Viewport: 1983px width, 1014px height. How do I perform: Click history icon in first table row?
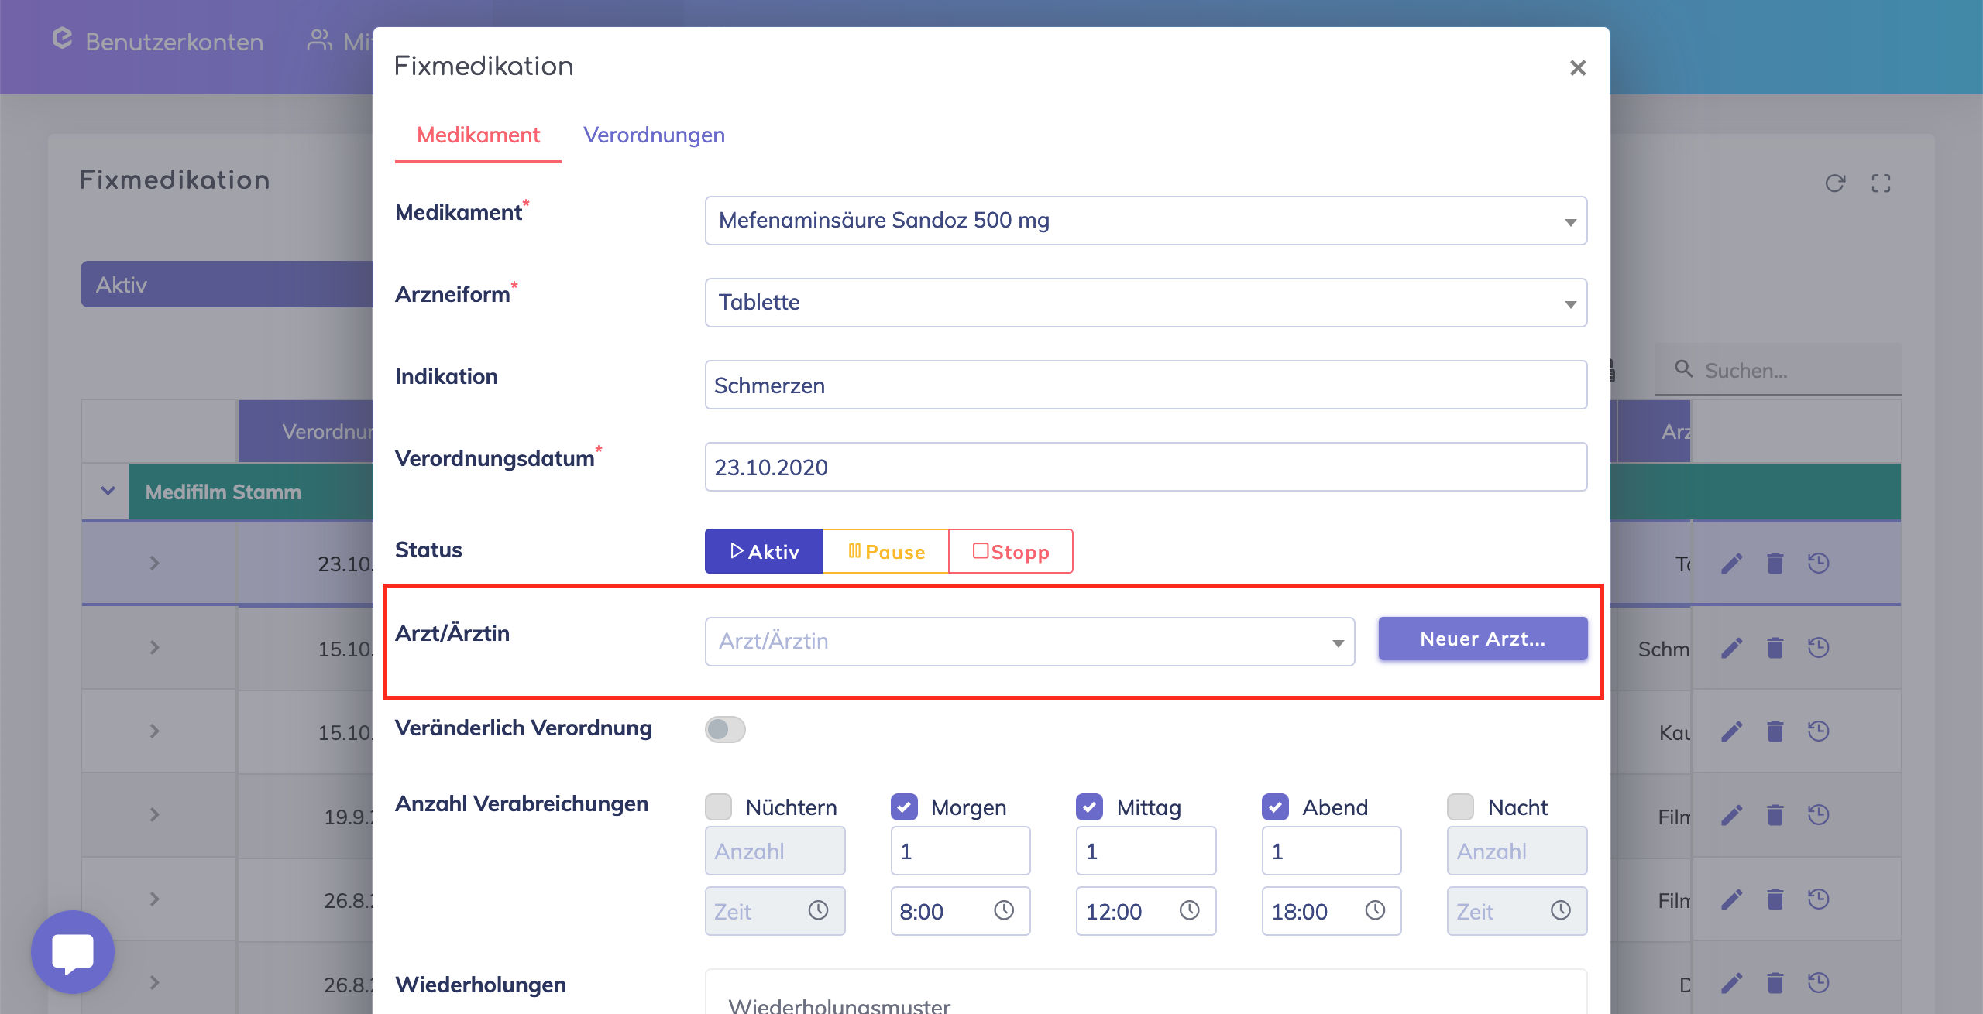tap(1819, 564)
